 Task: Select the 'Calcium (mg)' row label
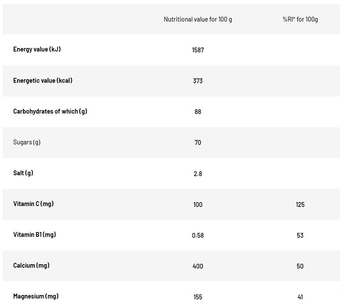[x=31, y=266]
